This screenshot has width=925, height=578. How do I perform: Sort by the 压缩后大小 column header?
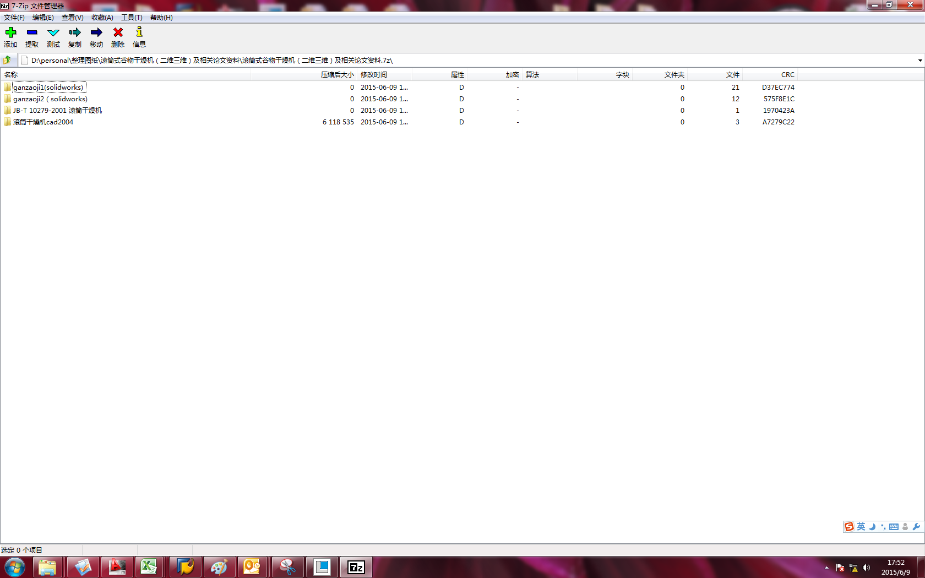[x=304, y=74]
